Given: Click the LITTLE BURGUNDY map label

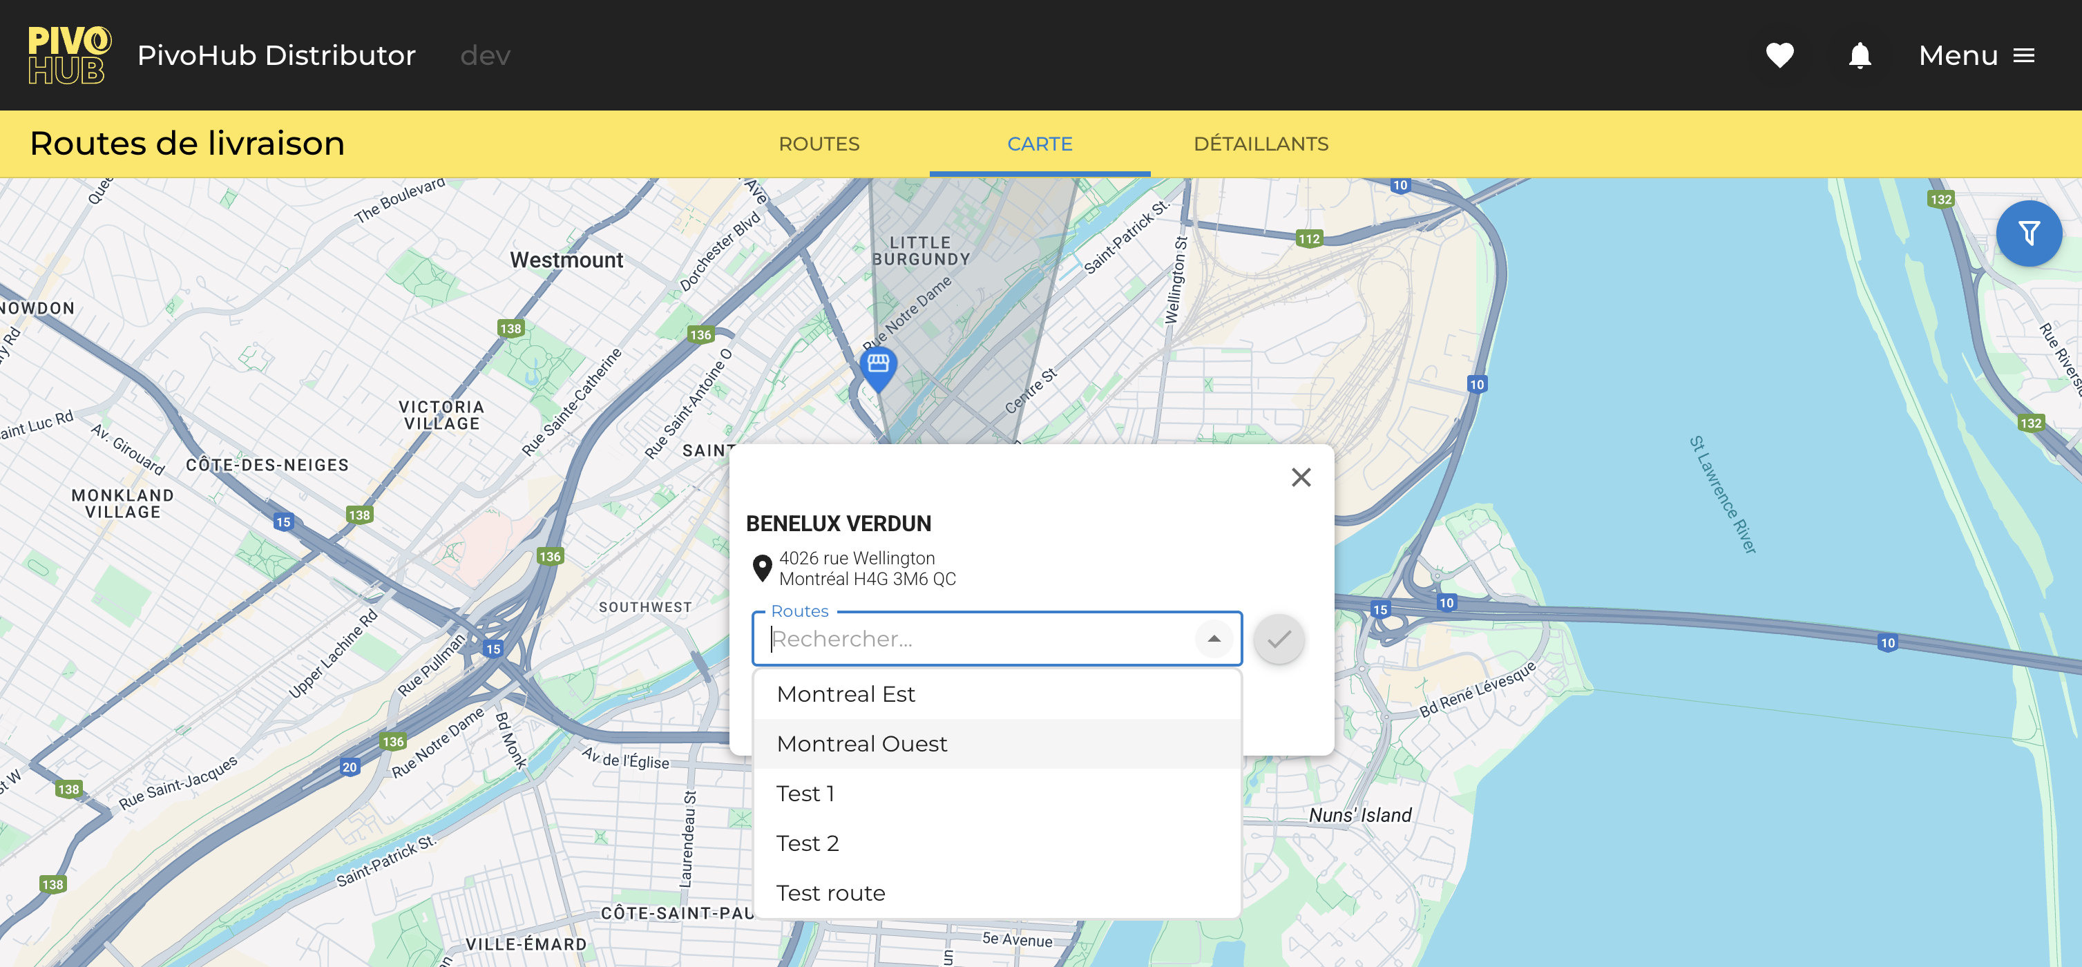Looking at the screenshot, I should pyautogui.click(x=921, y=251).
